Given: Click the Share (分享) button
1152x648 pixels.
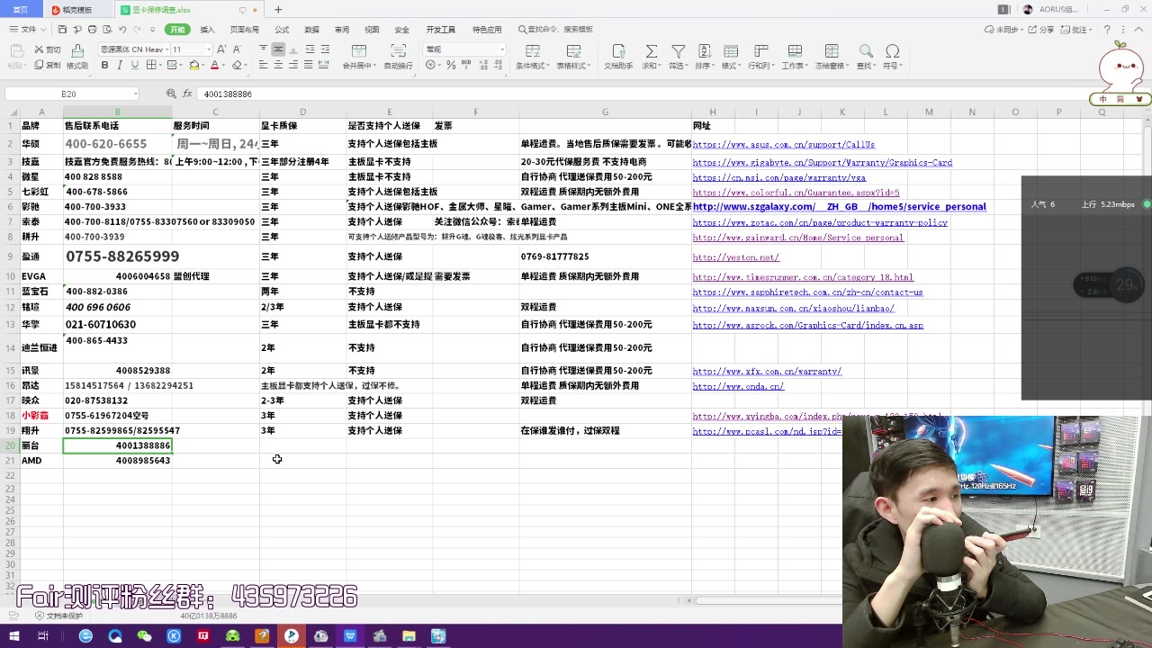Looking at the screenshot, I should click(x=1041, y=30).
